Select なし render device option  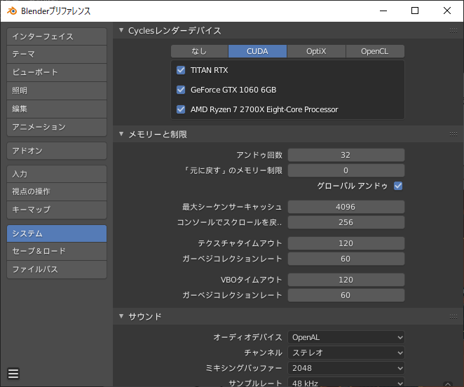point(200,51)
